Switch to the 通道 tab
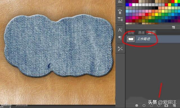The image size is (180, 108). click(x=141, y=33)
